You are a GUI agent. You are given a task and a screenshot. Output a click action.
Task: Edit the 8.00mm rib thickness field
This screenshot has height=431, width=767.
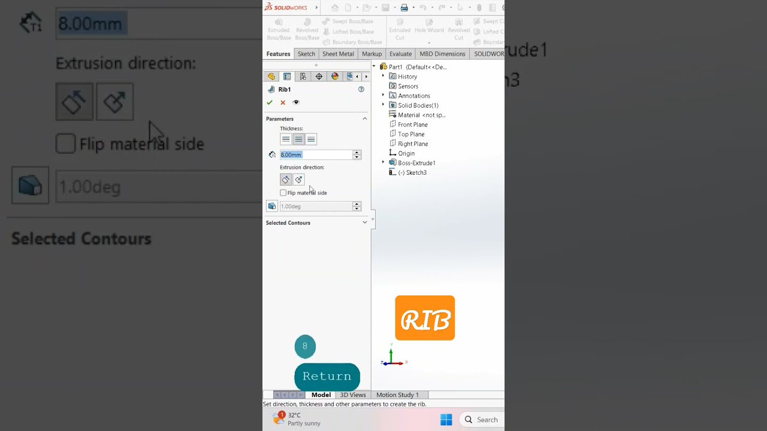316,154
